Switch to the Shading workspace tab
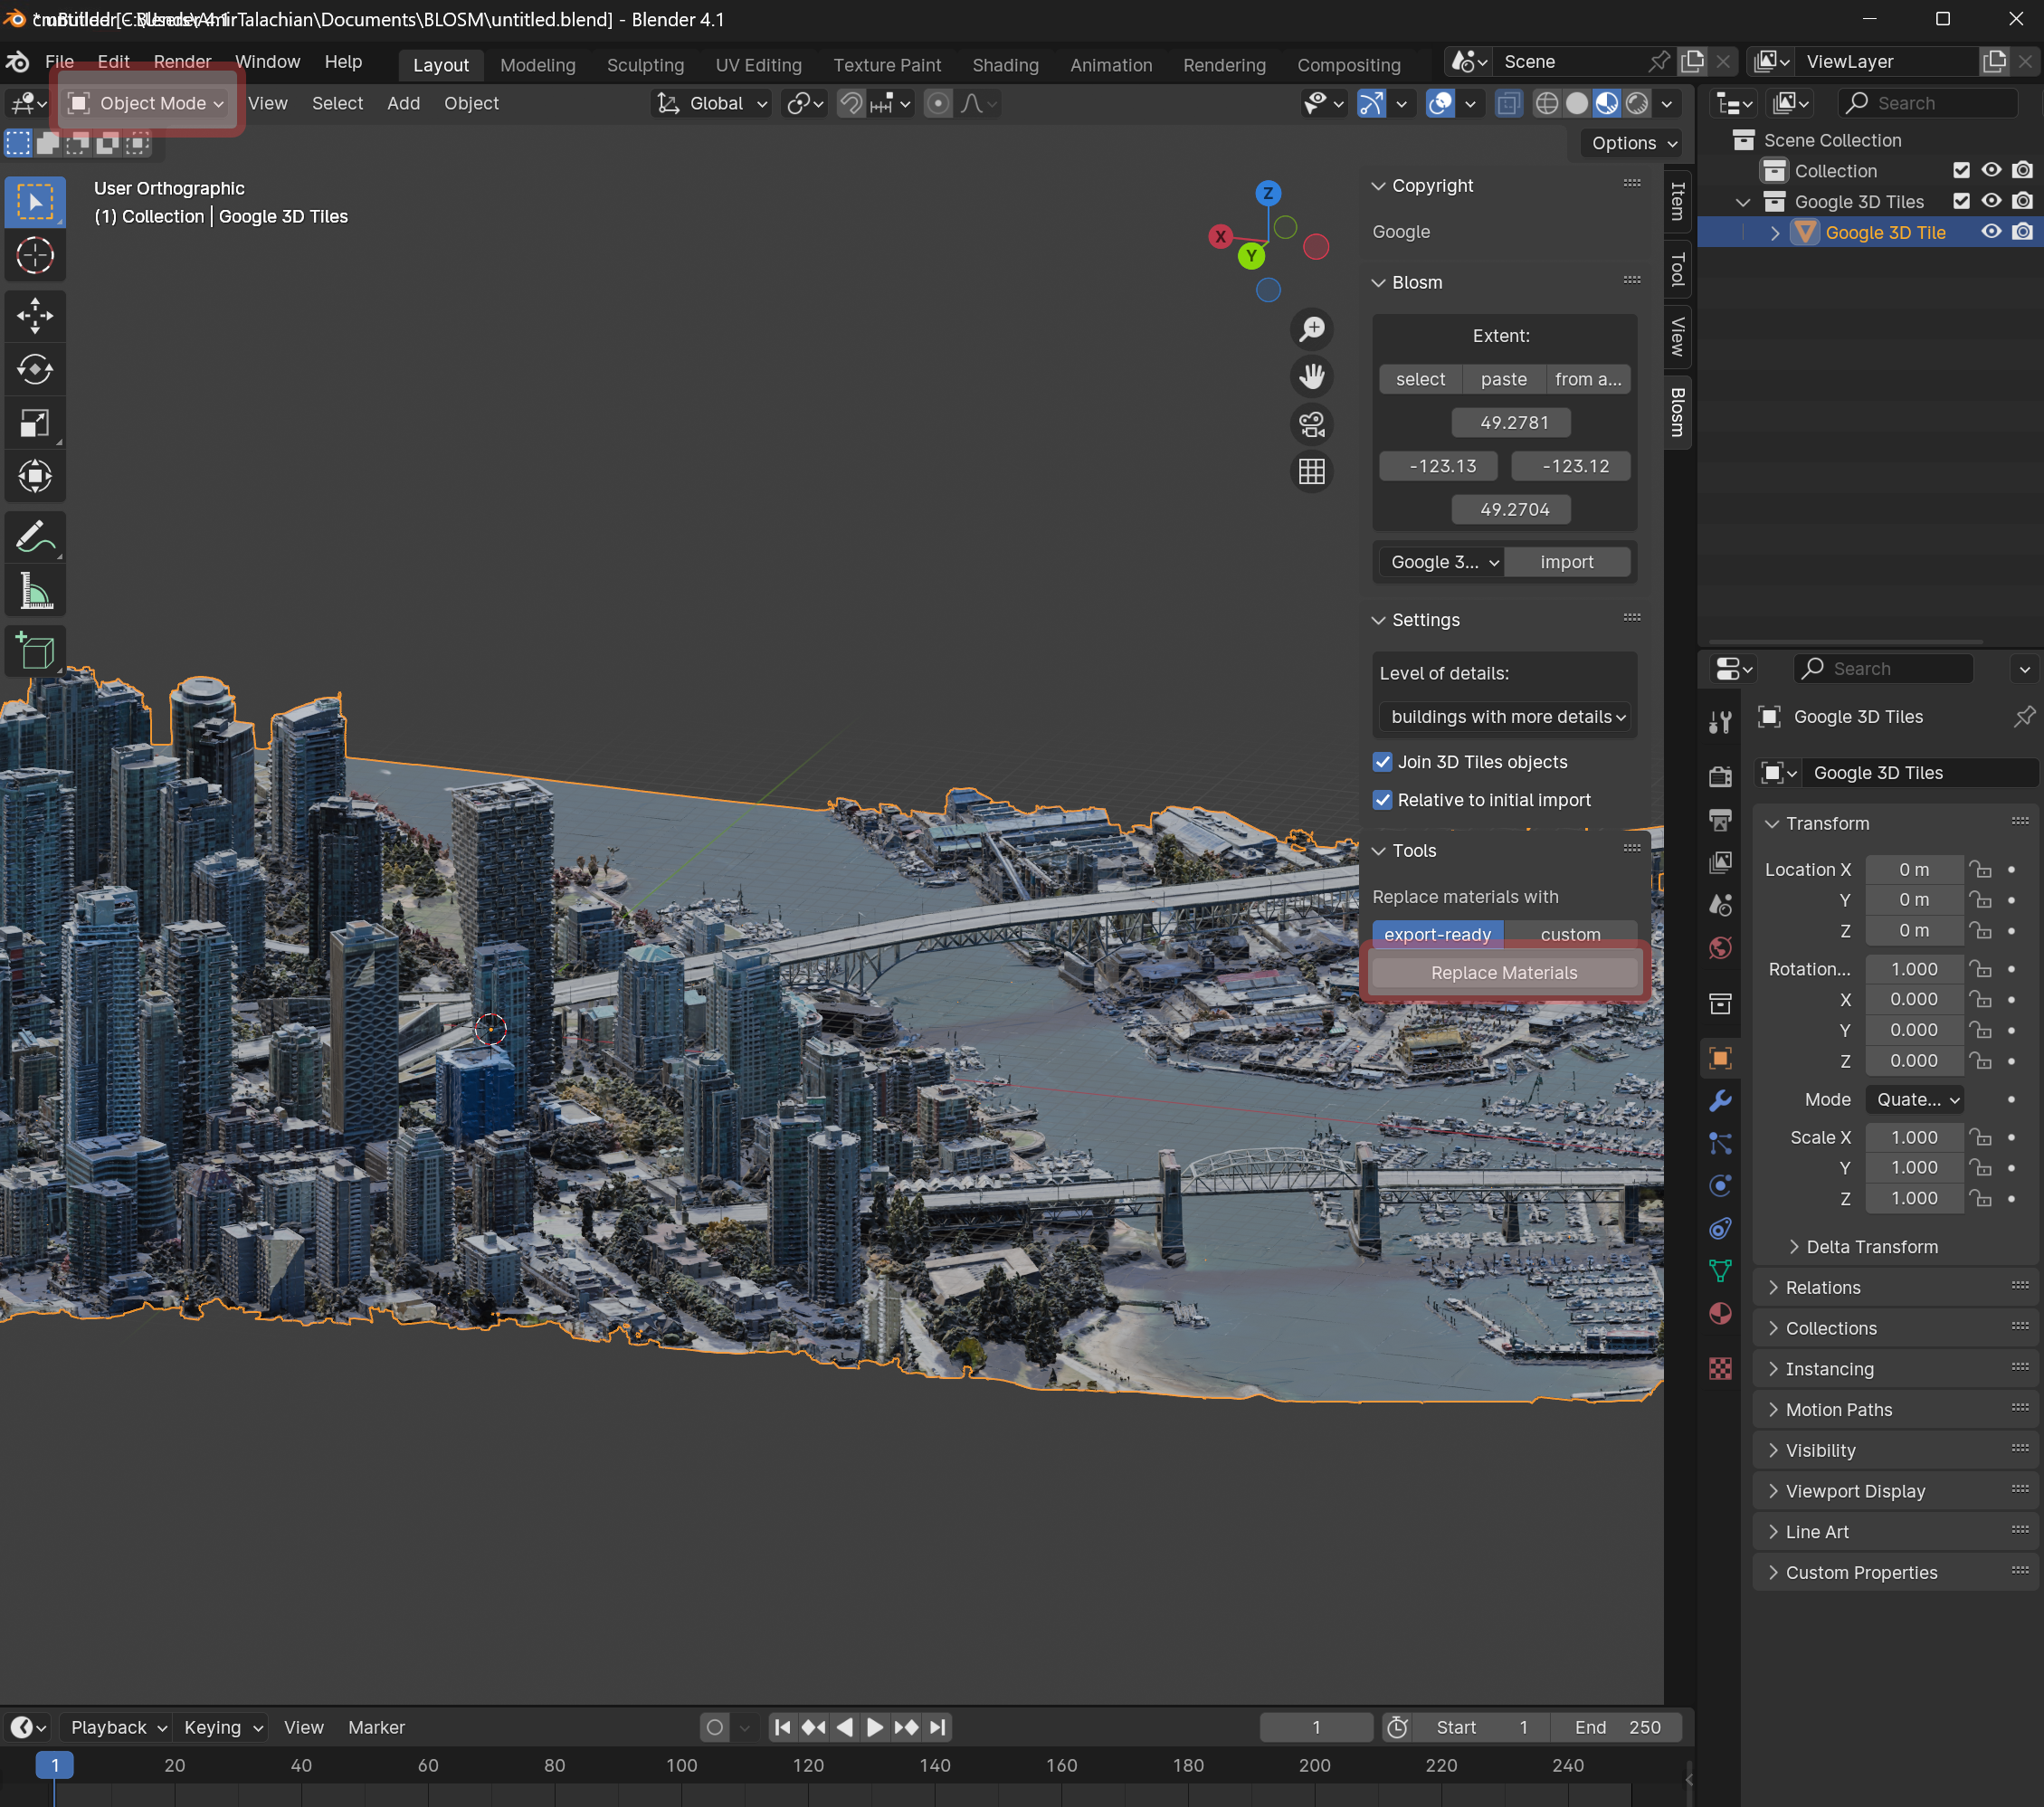The image size is (2044, 1807). click(x=1005, y=65)
